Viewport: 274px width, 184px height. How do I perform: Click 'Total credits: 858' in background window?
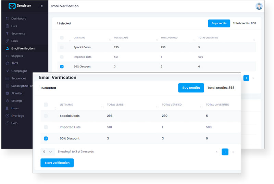click(x=245, y=23)
